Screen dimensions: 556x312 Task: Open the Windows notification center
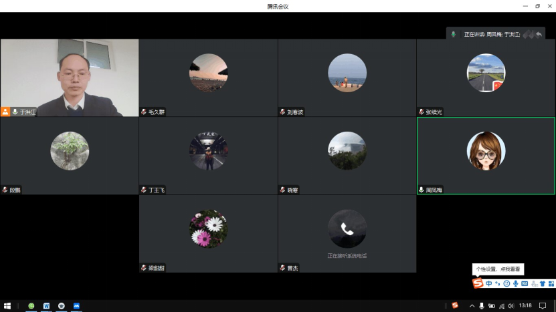(543, 305)
